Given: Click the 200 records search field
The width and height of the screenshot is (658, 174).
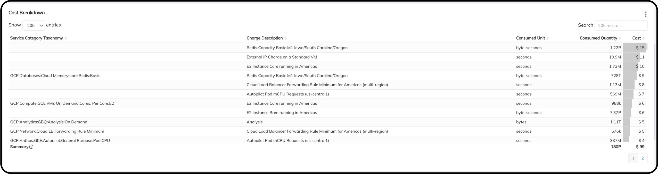Looking at the screenshot, I should click(621, 25).
